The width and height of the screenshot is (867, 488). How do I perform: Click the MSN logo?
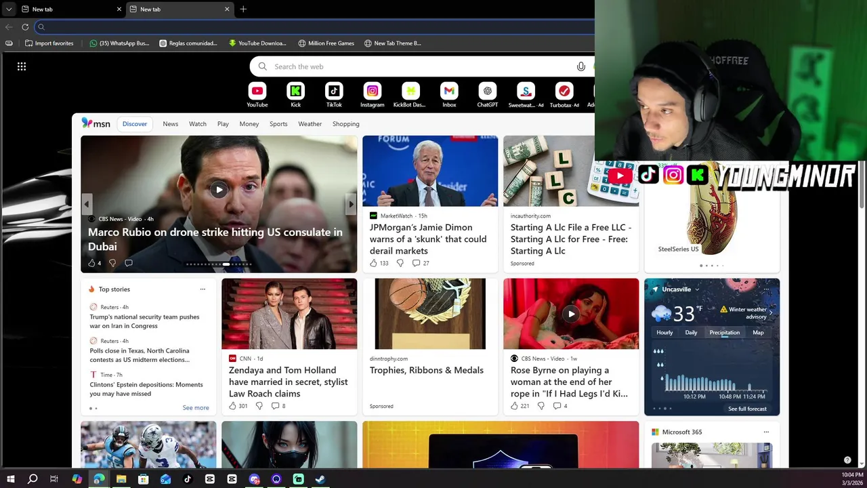pos(96,123)
